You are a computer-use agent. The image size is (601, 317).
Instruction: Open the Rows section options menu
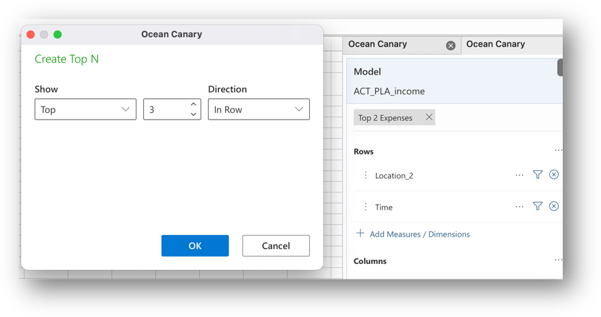point(558,150)
